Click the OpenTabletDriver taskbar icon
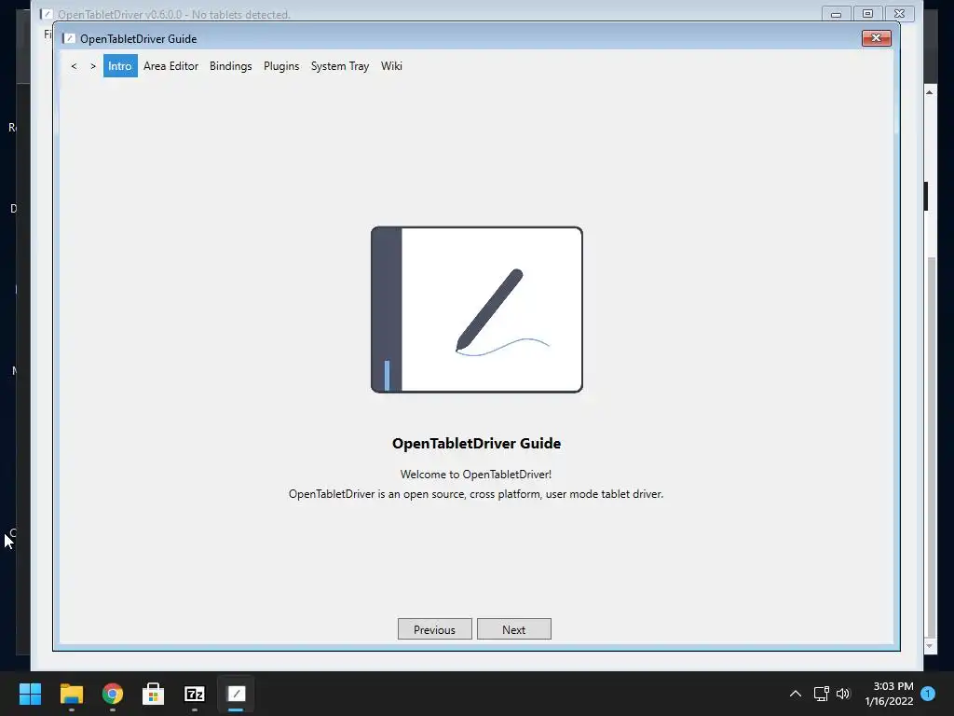 click(x=236, y=694)
